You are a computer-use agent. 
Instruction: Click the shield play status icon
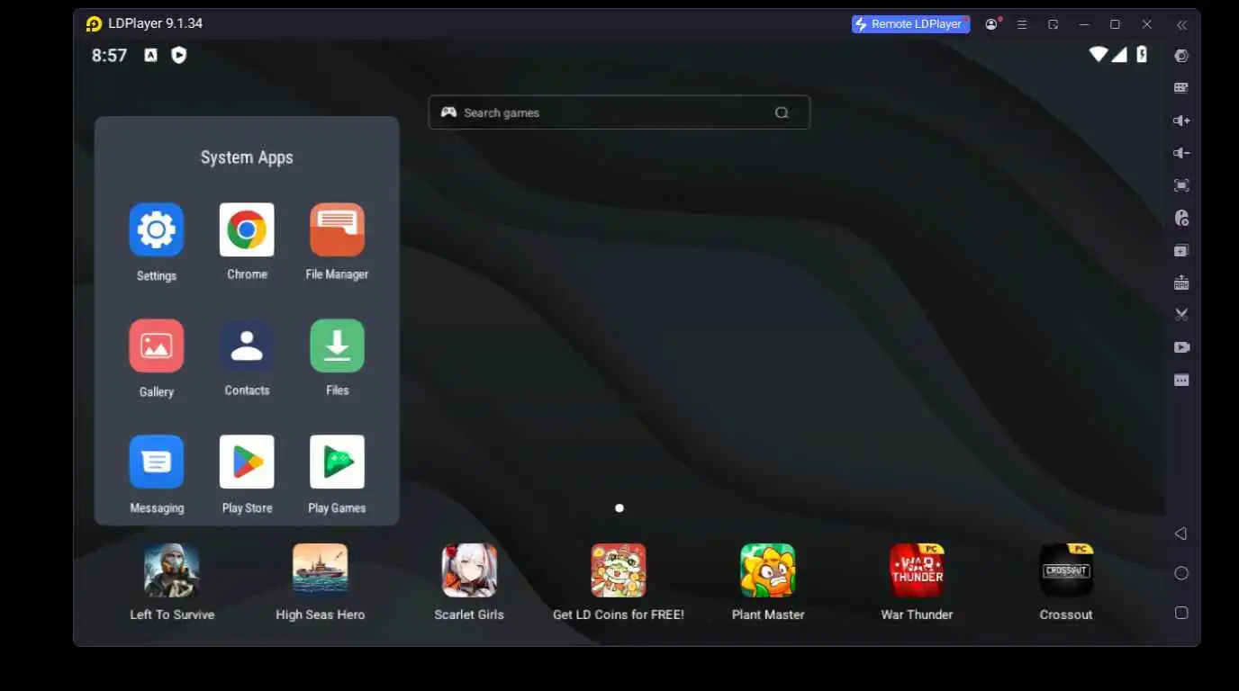[x=179, y=55]
